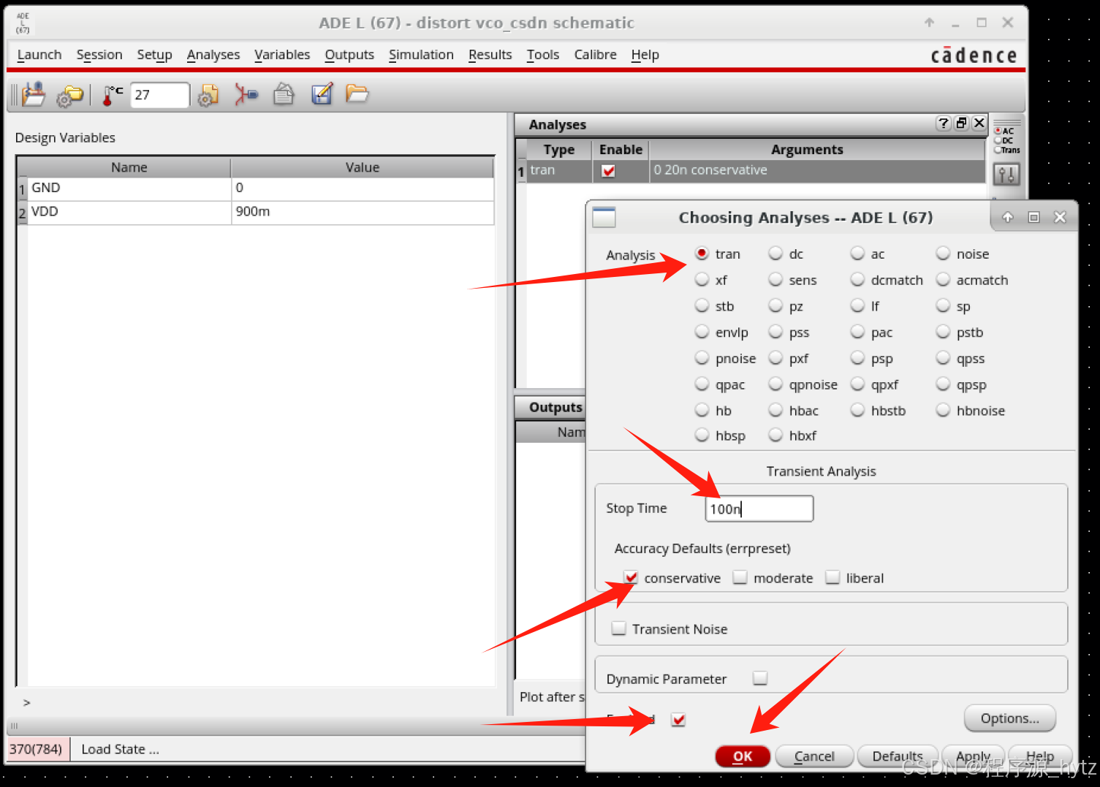Viewport: 1100px width, 787px height.
Task: Click the Help button in the dialog
Action: (x=1040, y=756)
